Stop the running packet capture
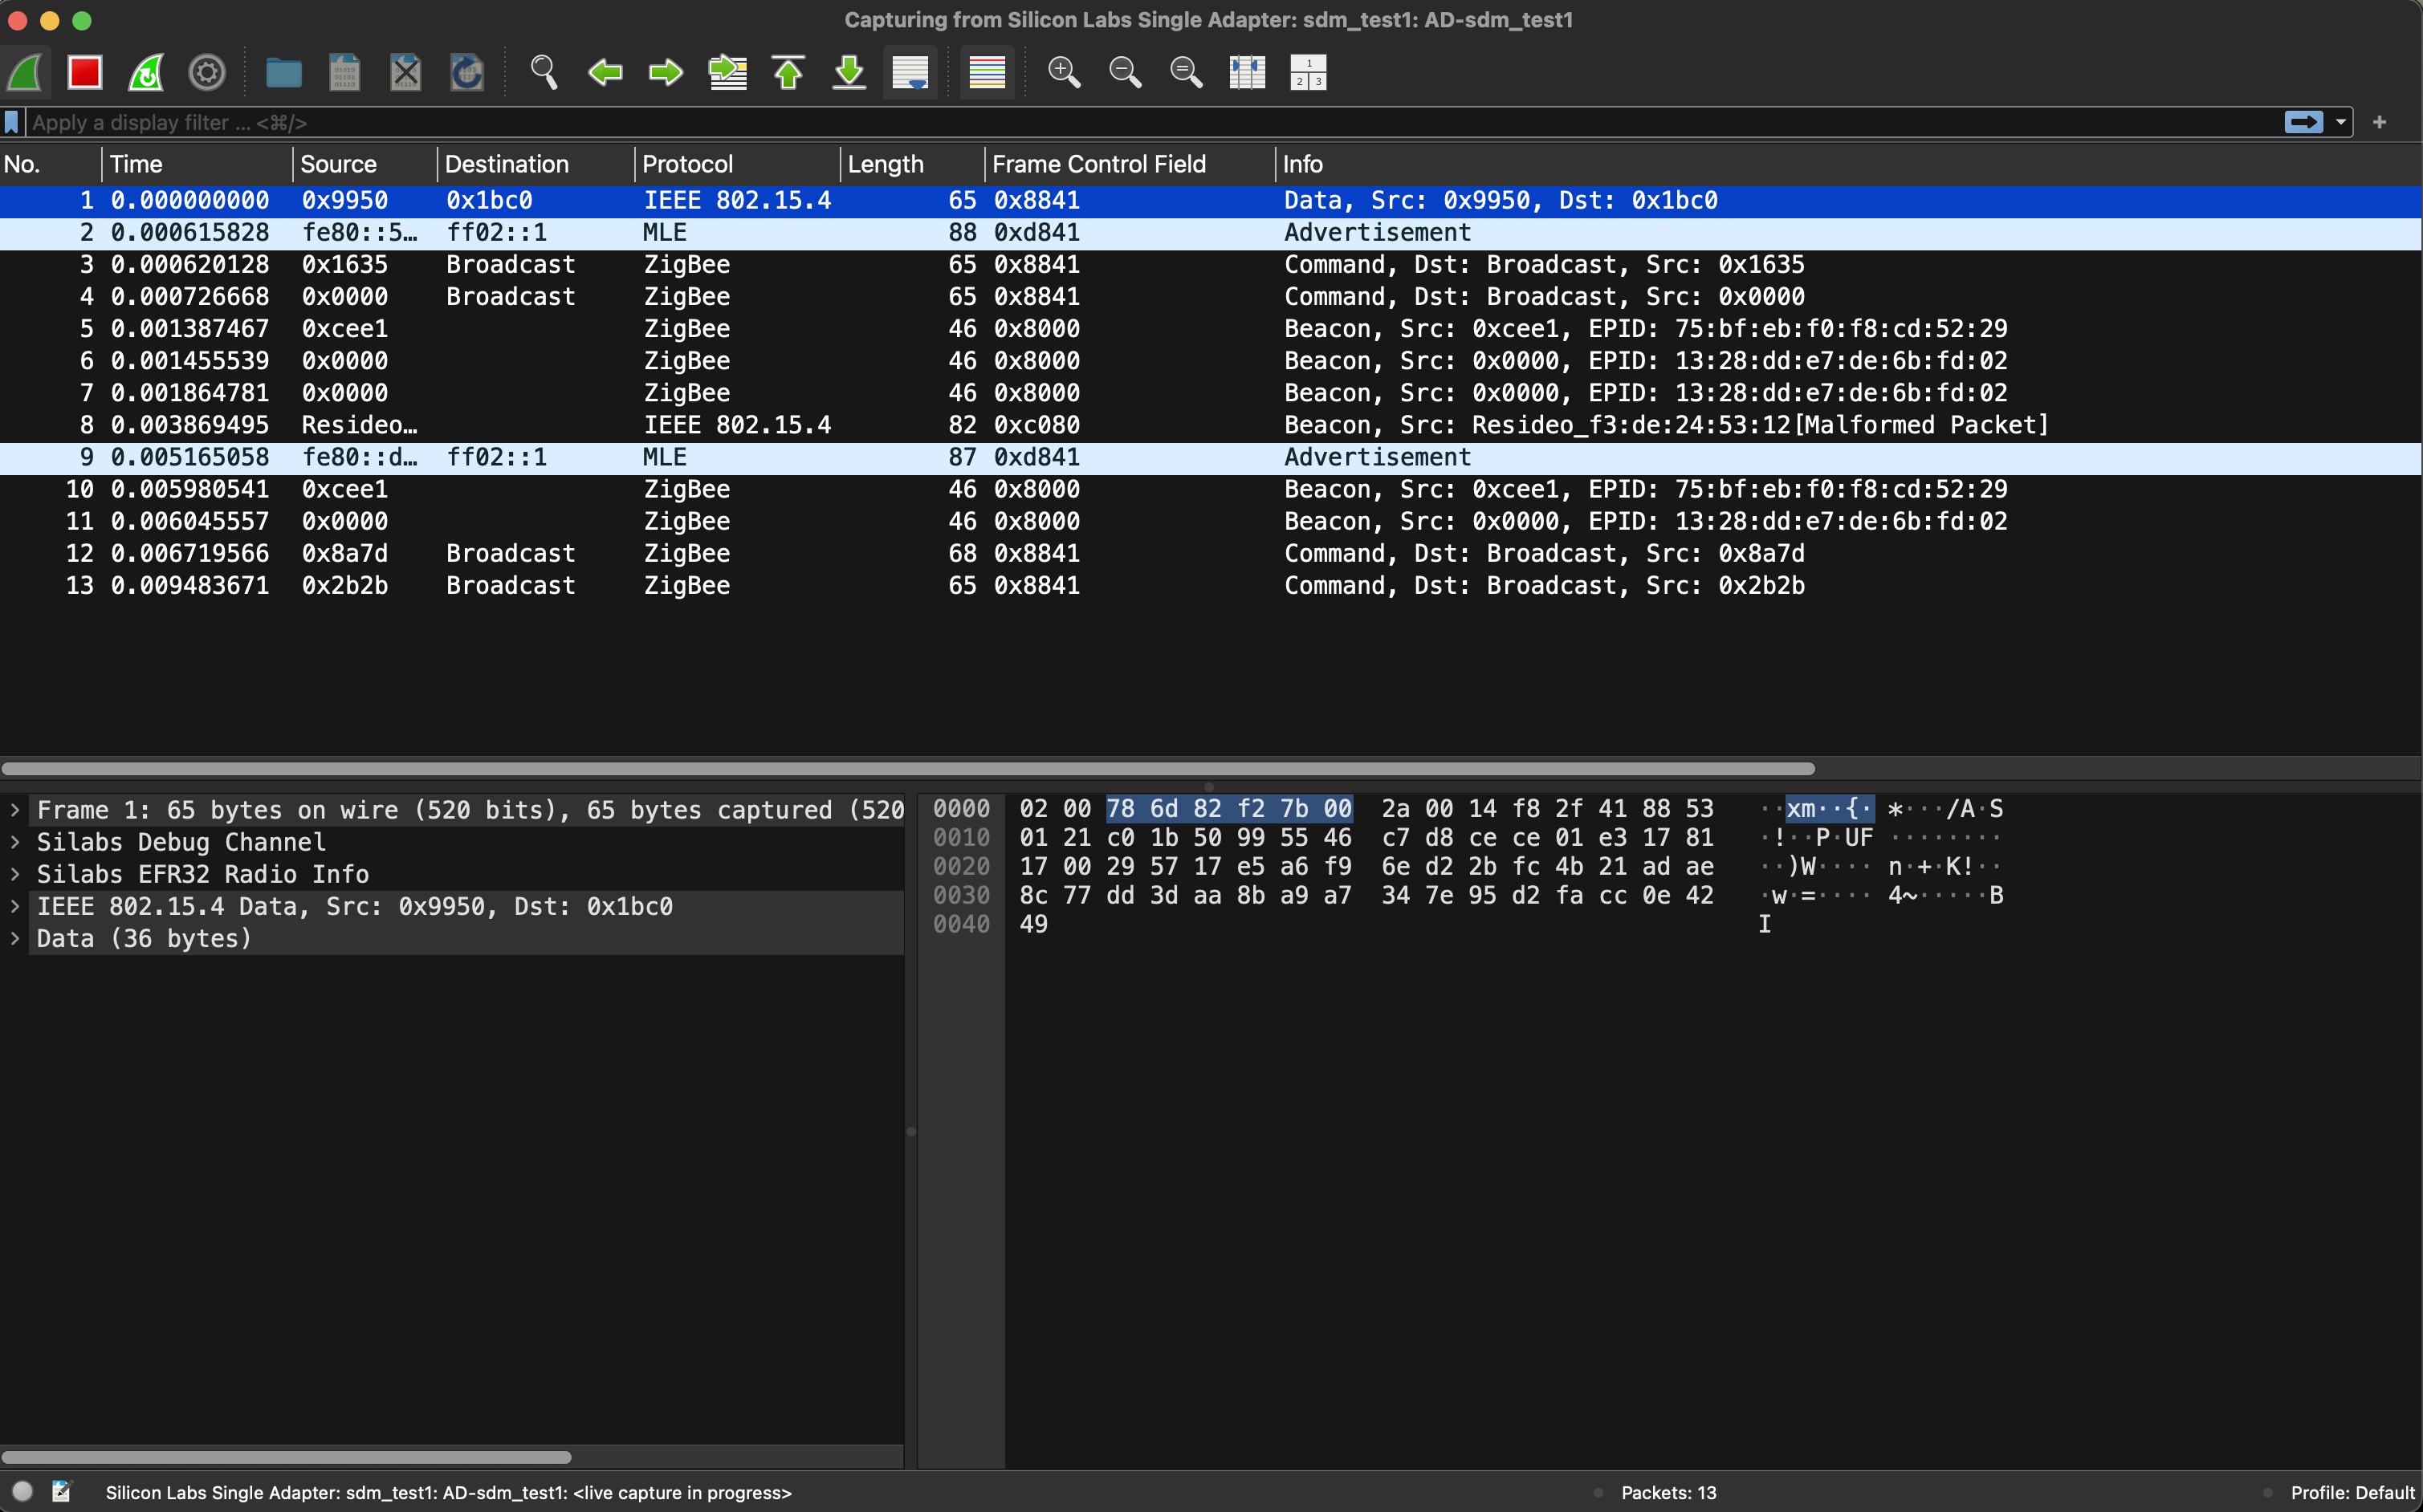Image resolution: width=2423 pixels, height=1512 pixels. click(85, 72)
